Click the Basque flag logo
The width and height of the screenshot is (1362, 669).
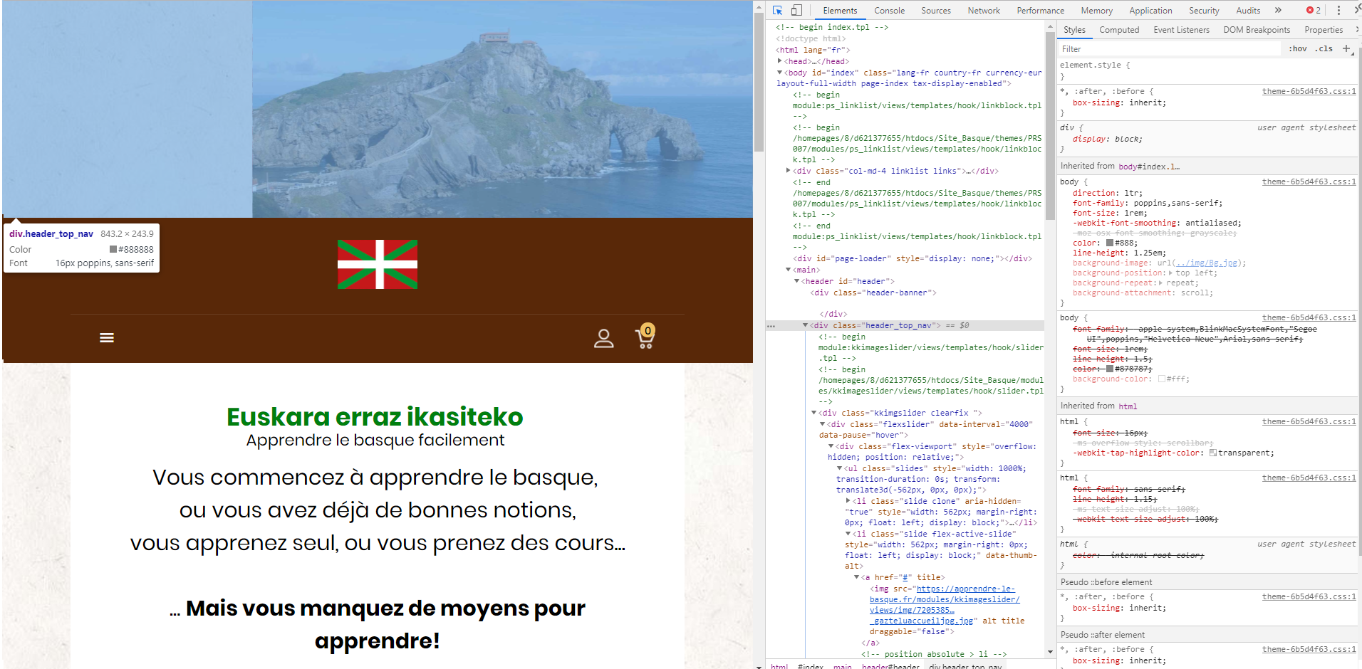click(x=378, y=264)
